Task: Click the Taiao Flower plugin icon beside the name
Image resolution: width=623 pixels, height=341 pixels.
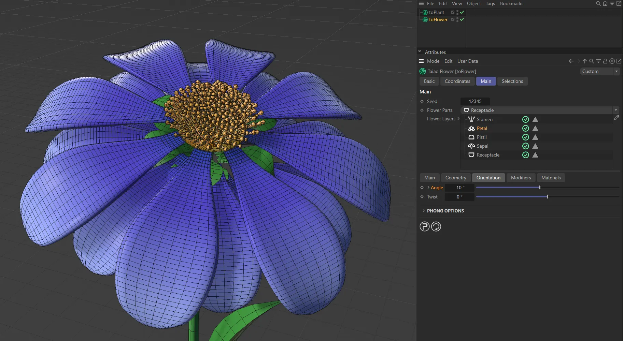Action: [x=423, y=71]
